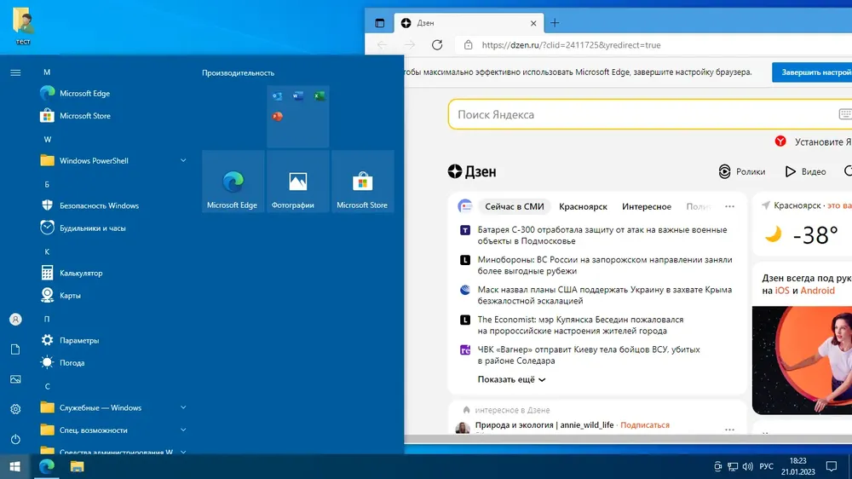The image size is (852, 479).
Task: Expand Показать ещё news list
Action: 511,379
